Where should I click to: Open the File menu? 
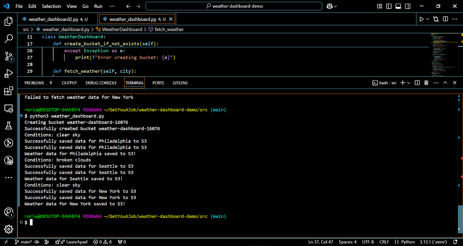click(19, 6)
